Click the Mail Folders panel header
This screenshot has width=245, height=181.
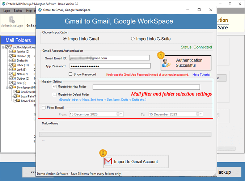18,40
